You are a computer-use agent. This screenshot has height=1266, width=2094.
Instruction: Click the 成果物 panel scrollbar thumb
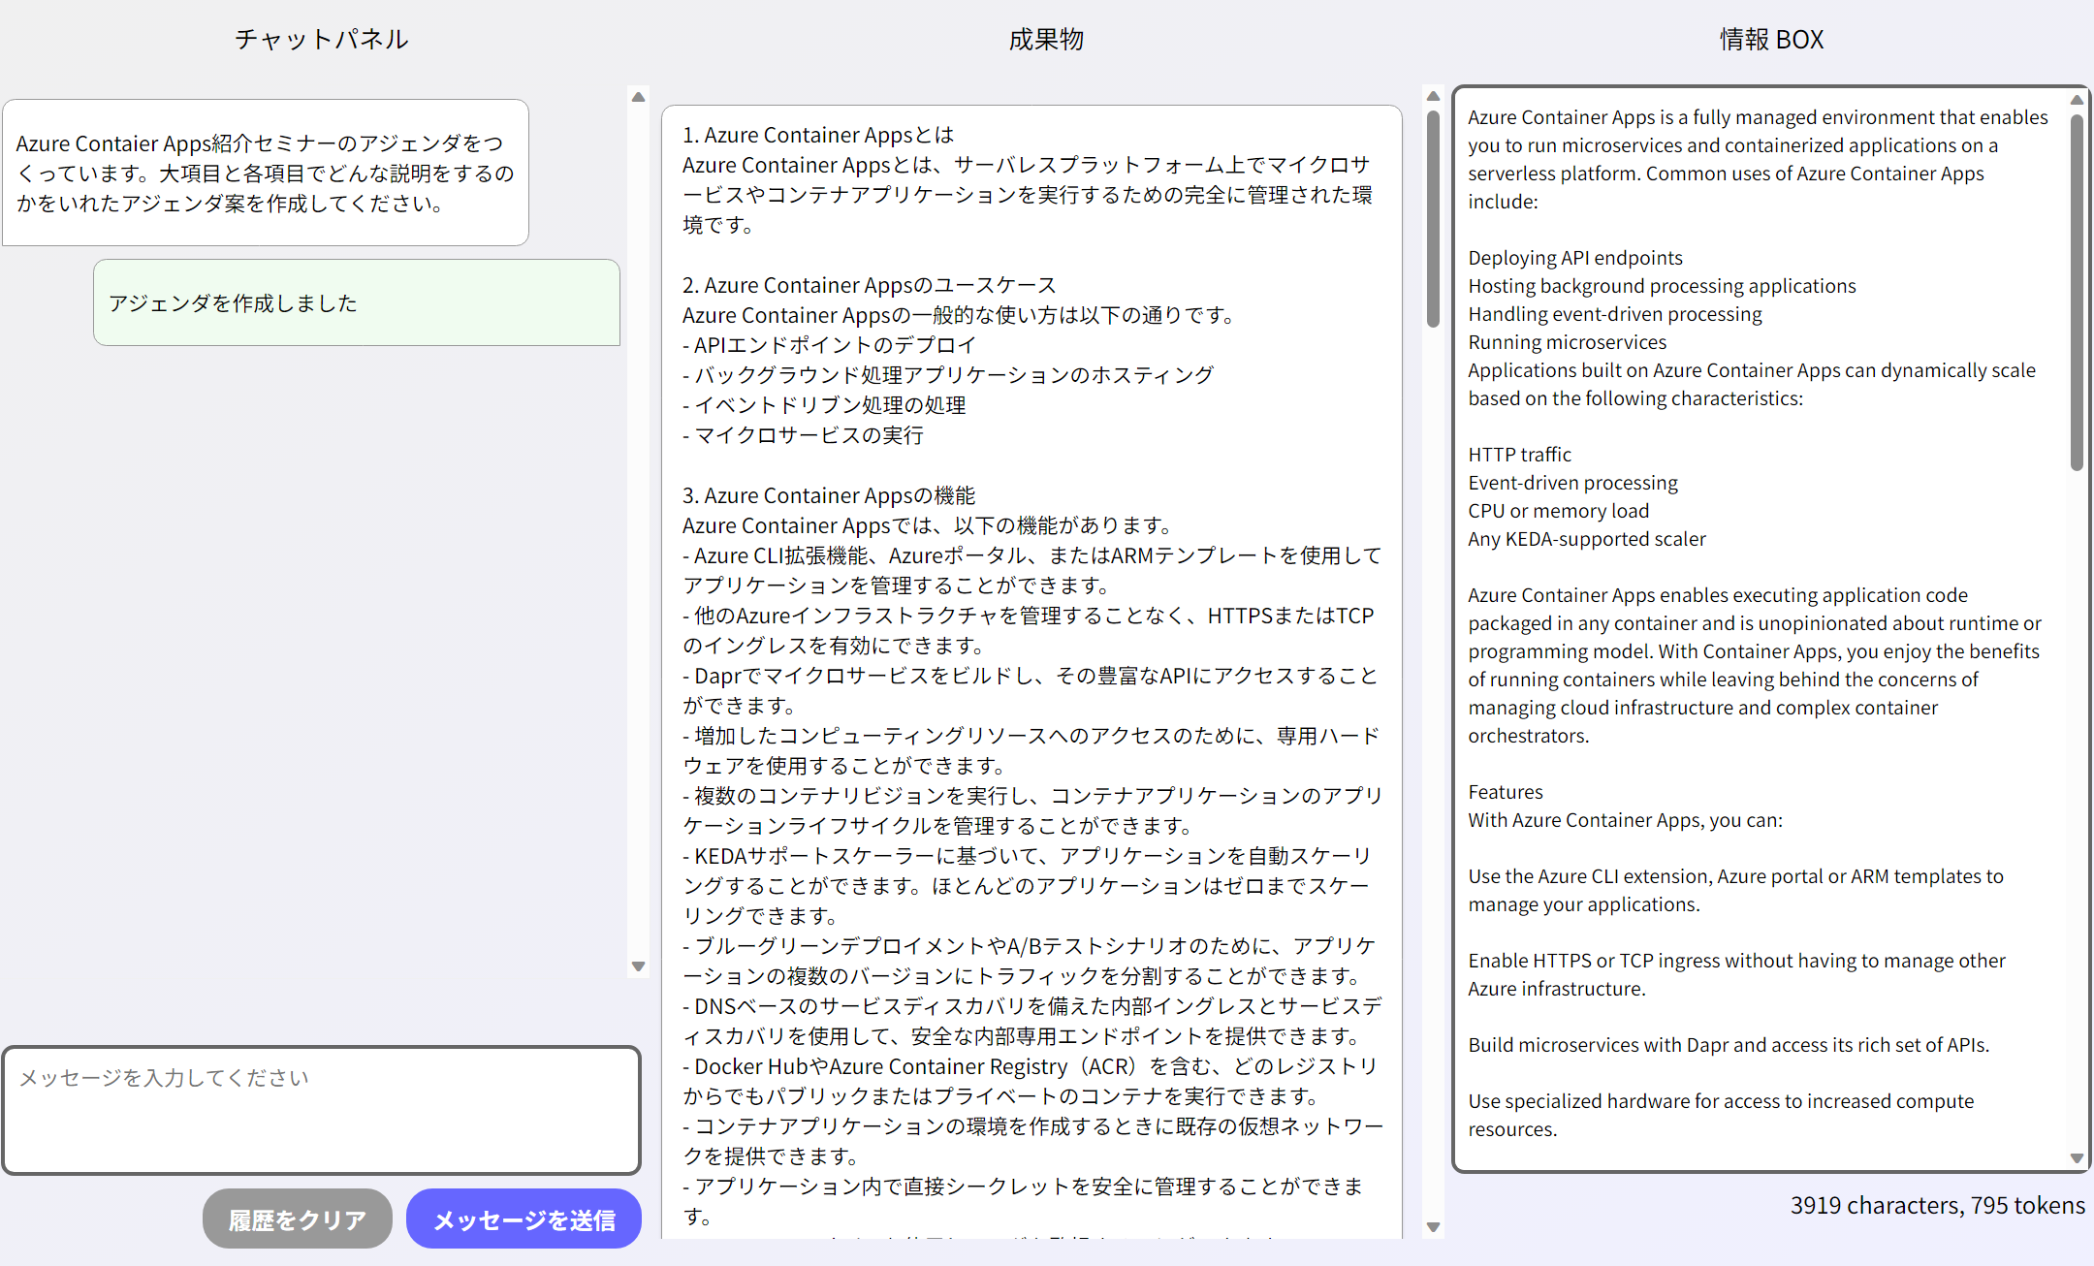click(x=1433, y=218)
